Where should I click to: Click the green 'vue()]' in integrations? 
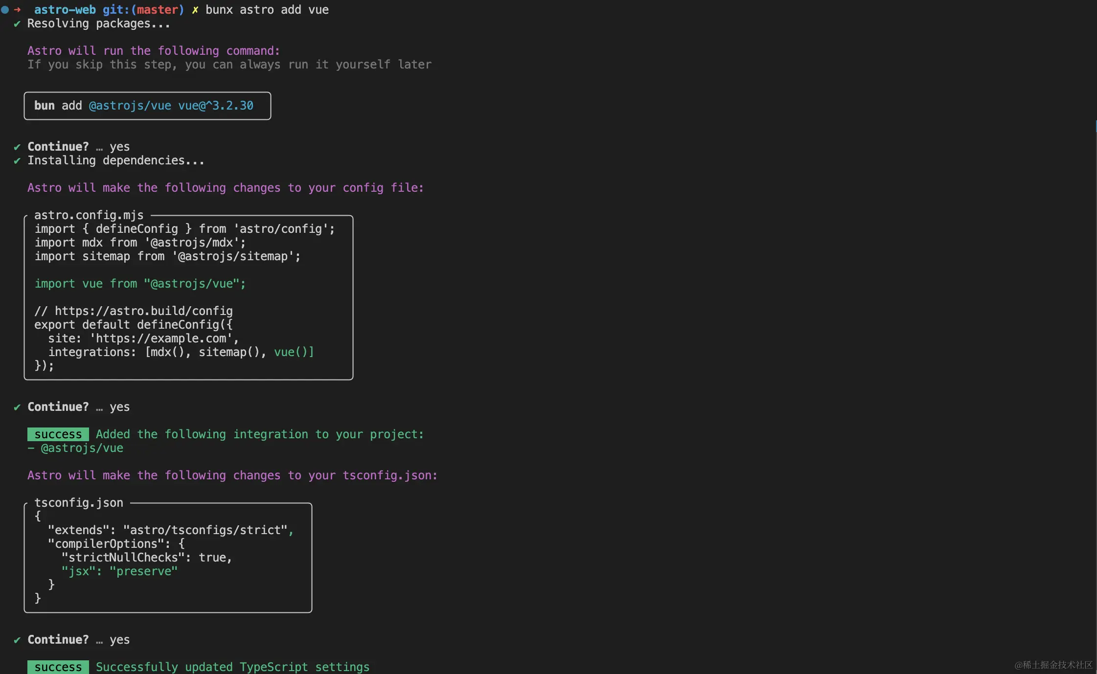click(x=294, y=352)
